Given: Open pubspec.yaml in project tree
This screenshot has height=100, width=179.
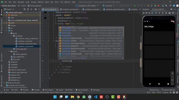Looking at the screenshot, I should (15, 78).
